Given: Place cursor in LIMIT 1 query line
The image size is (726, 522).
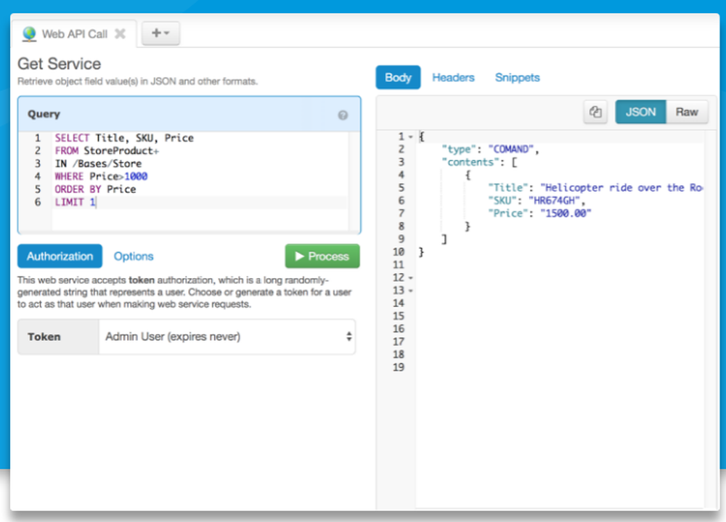Looking at the screenshot, I should click(x=75, y=203).
